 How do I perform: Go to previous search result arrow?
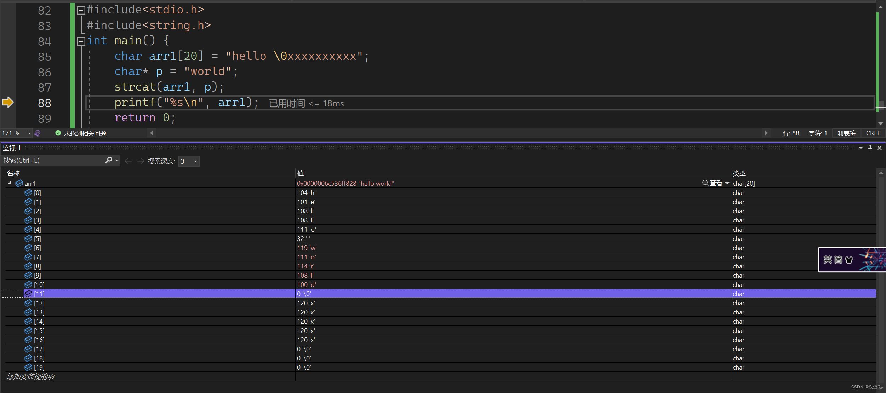128,161
